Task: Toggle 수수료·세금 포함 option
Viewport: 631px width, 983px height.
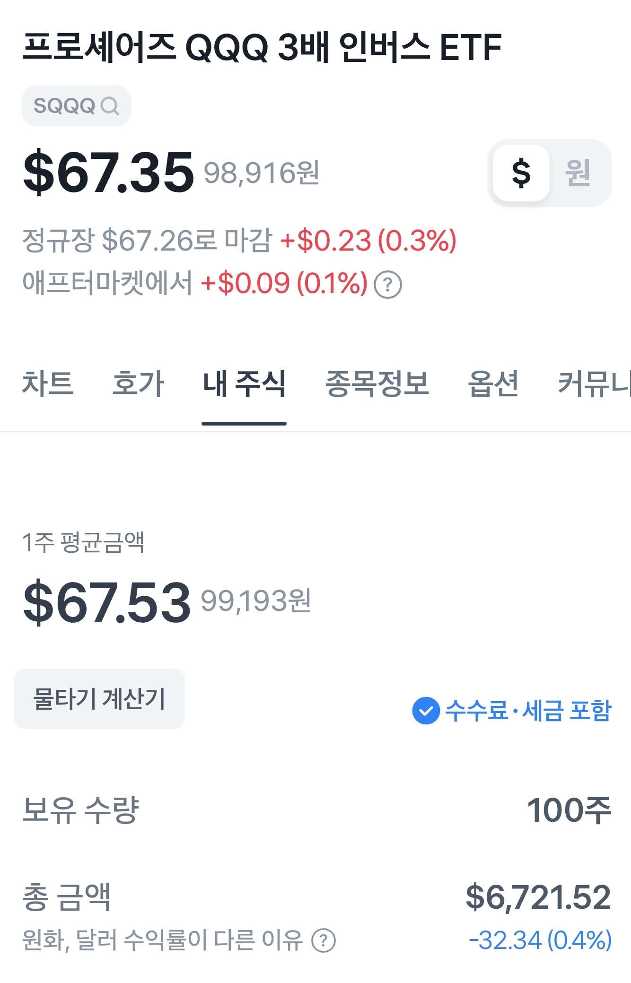Action: pos(528,710)
